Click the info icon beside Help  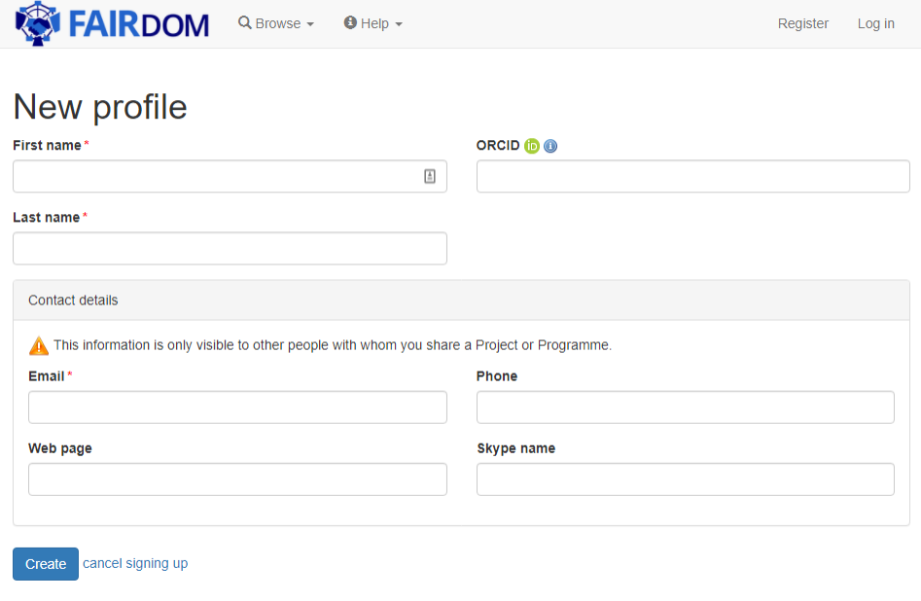coord(348,22)
